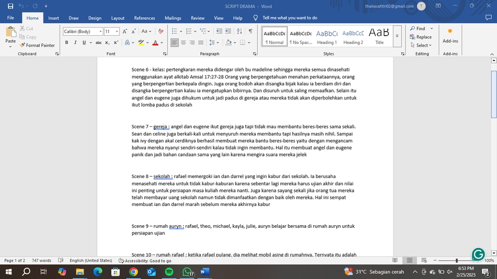Switch to the Review tab
The height and width of the screenshot is (279, 497).
coord(197,18)
